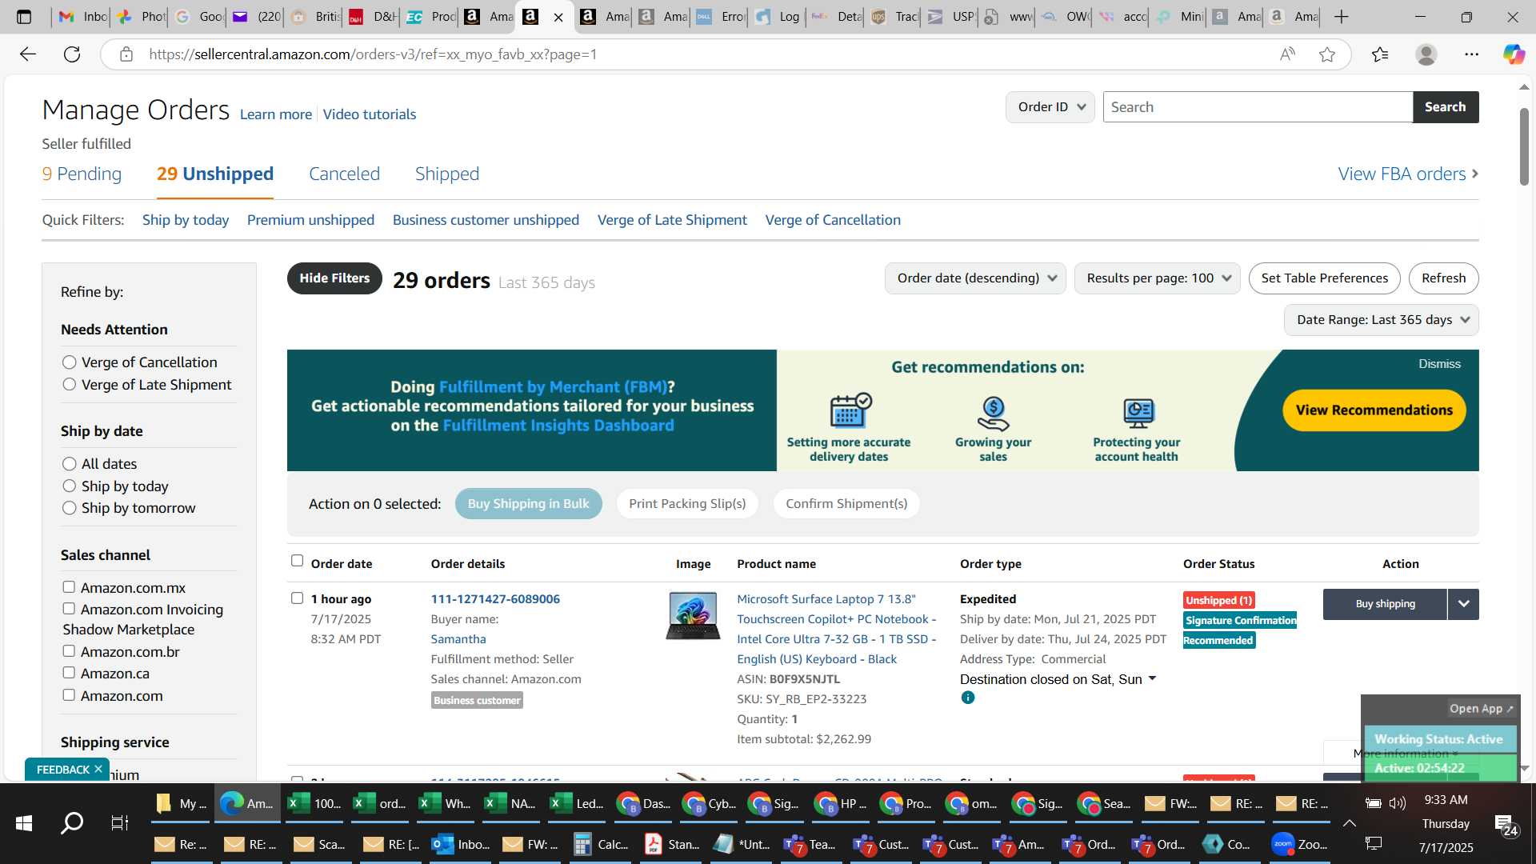Open Outlook Inbox taskbar item
This screenshot has height=864, width=1536.
461,844
